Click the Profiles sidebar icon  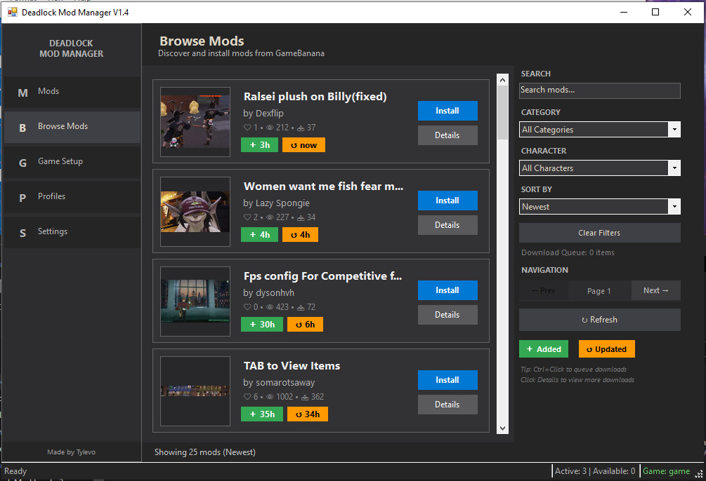[22, 197]
